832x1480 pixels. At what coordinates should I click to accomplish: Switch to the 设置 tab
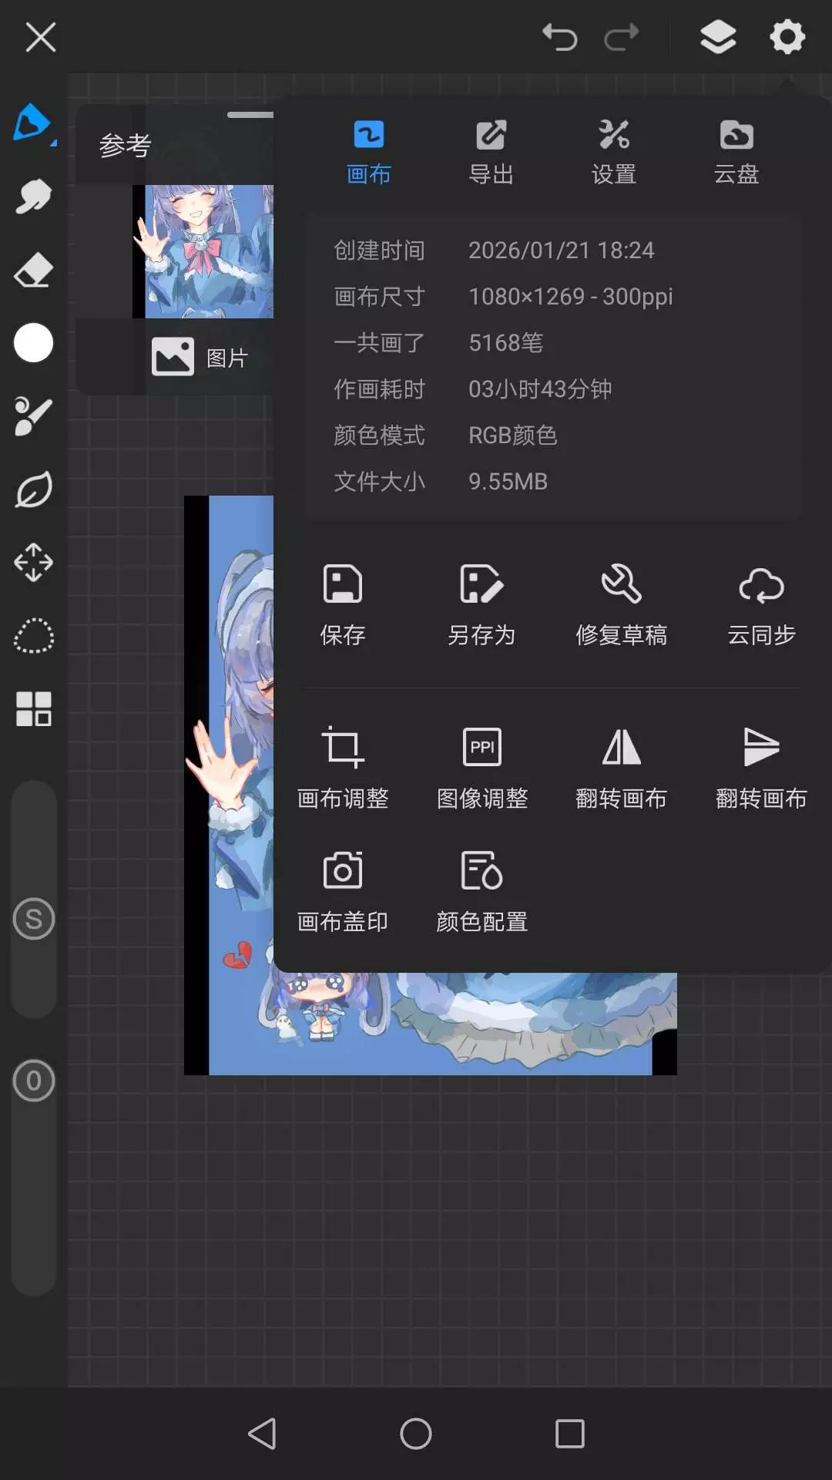614,153
